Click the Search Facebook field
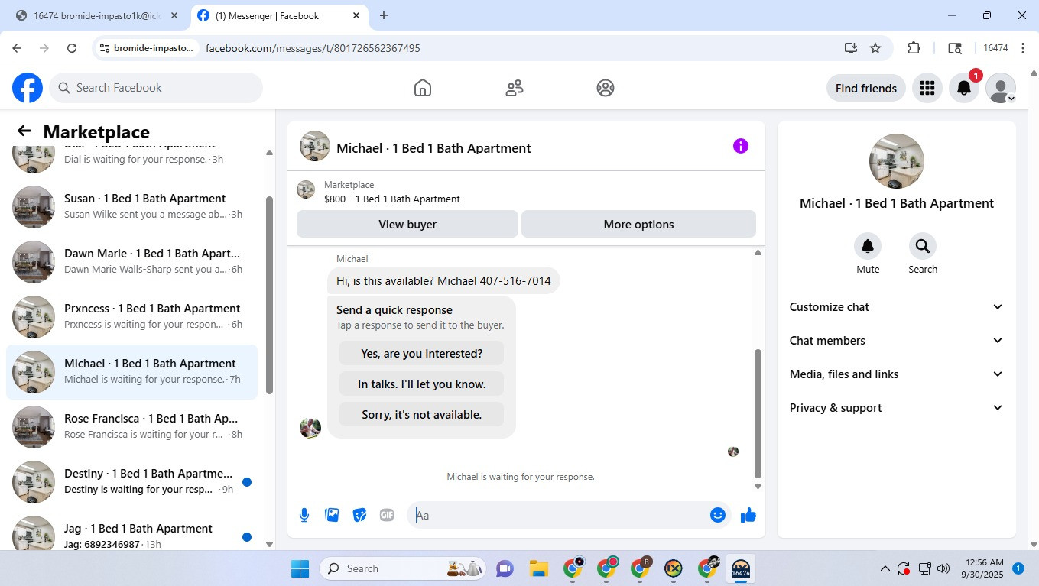Screen dimensions: 1039x586 coord(156,88)
